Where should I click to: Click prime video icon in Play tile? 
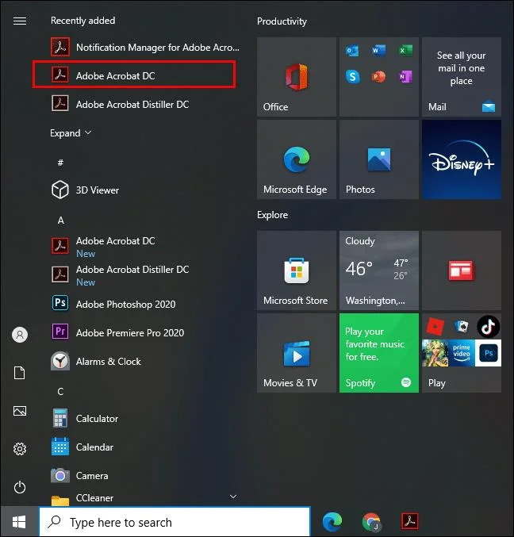pyautogui.click(x=462, y=353)
